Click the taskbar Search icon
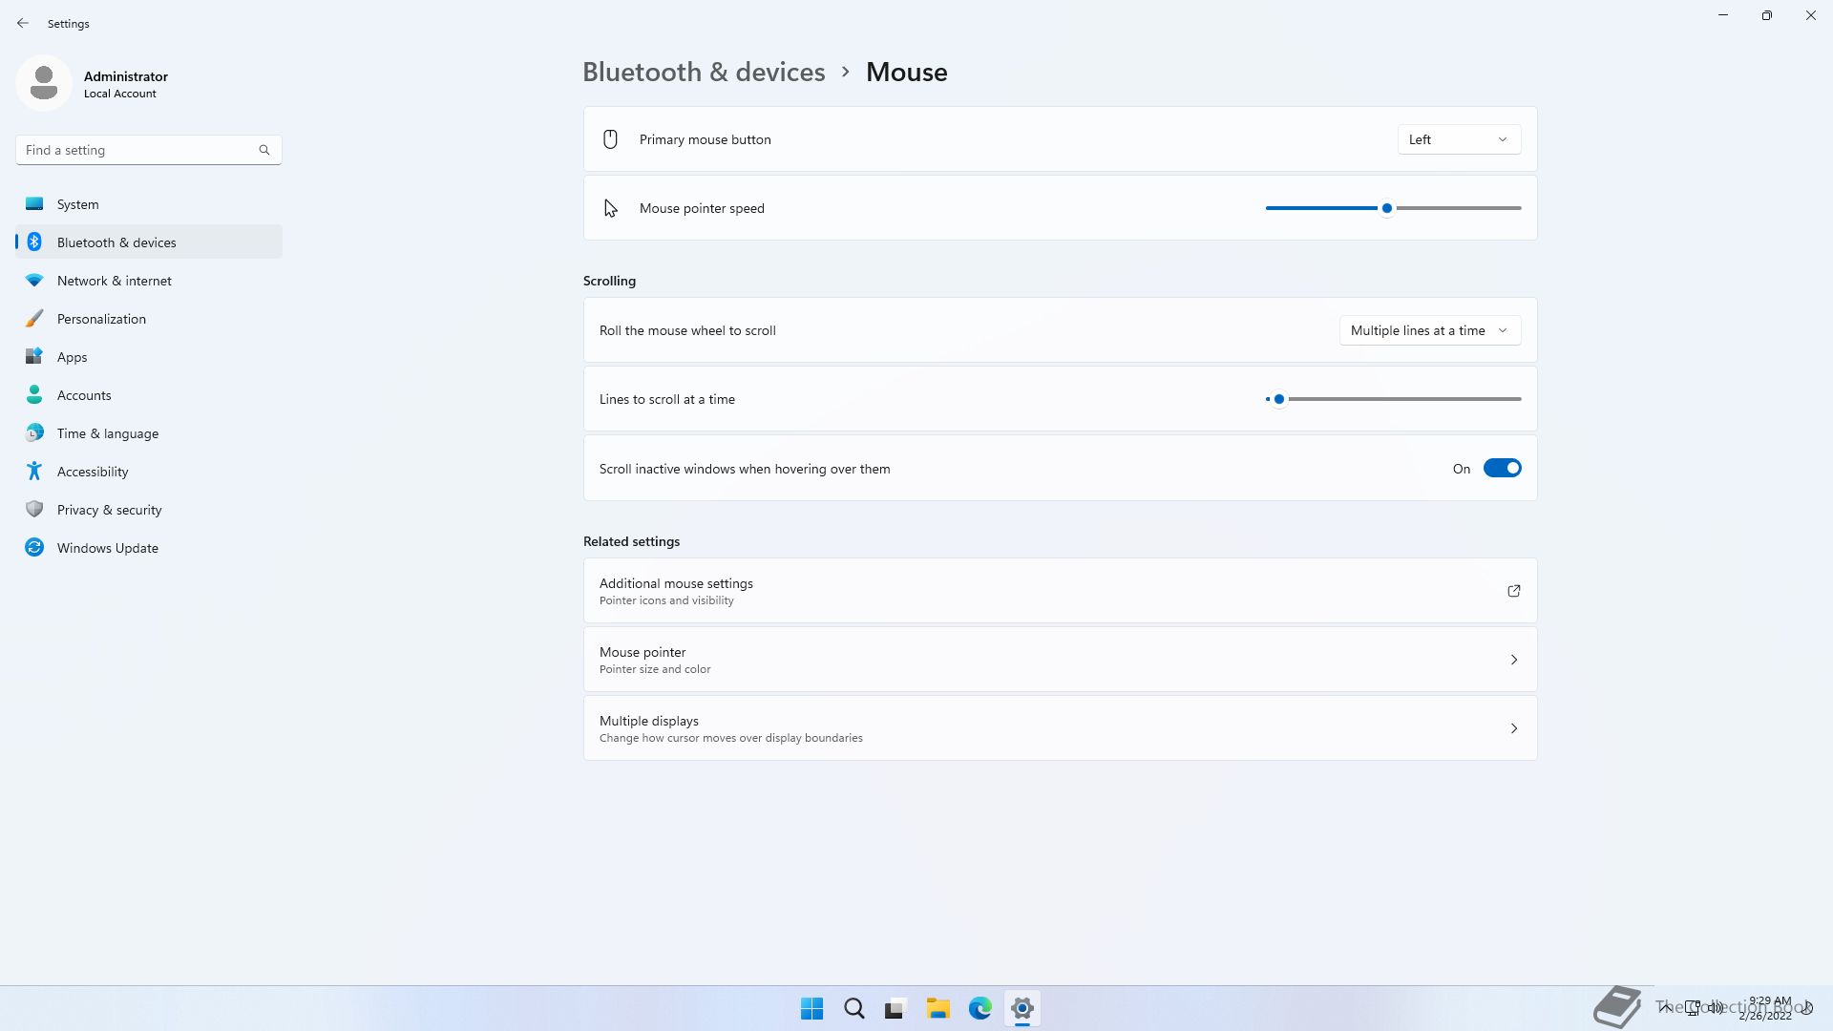This screenshot has width=1833, height=1031. pos(853,1008)
